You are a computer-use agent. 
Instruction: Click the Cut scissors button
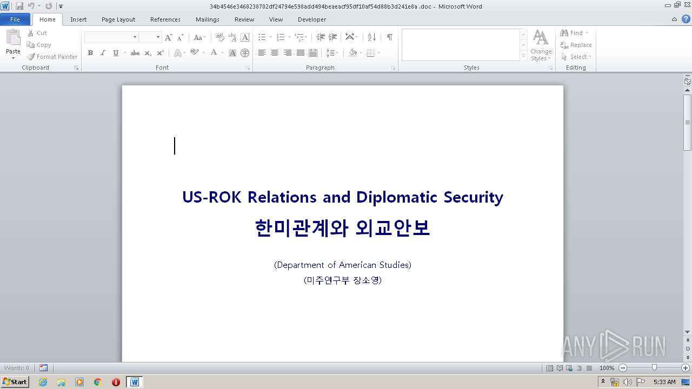pos(37,33)
